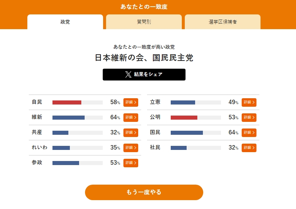This screenshot has width=296, height=209.
Task: View 公明 party 詳細
Action: click(249, 117)
